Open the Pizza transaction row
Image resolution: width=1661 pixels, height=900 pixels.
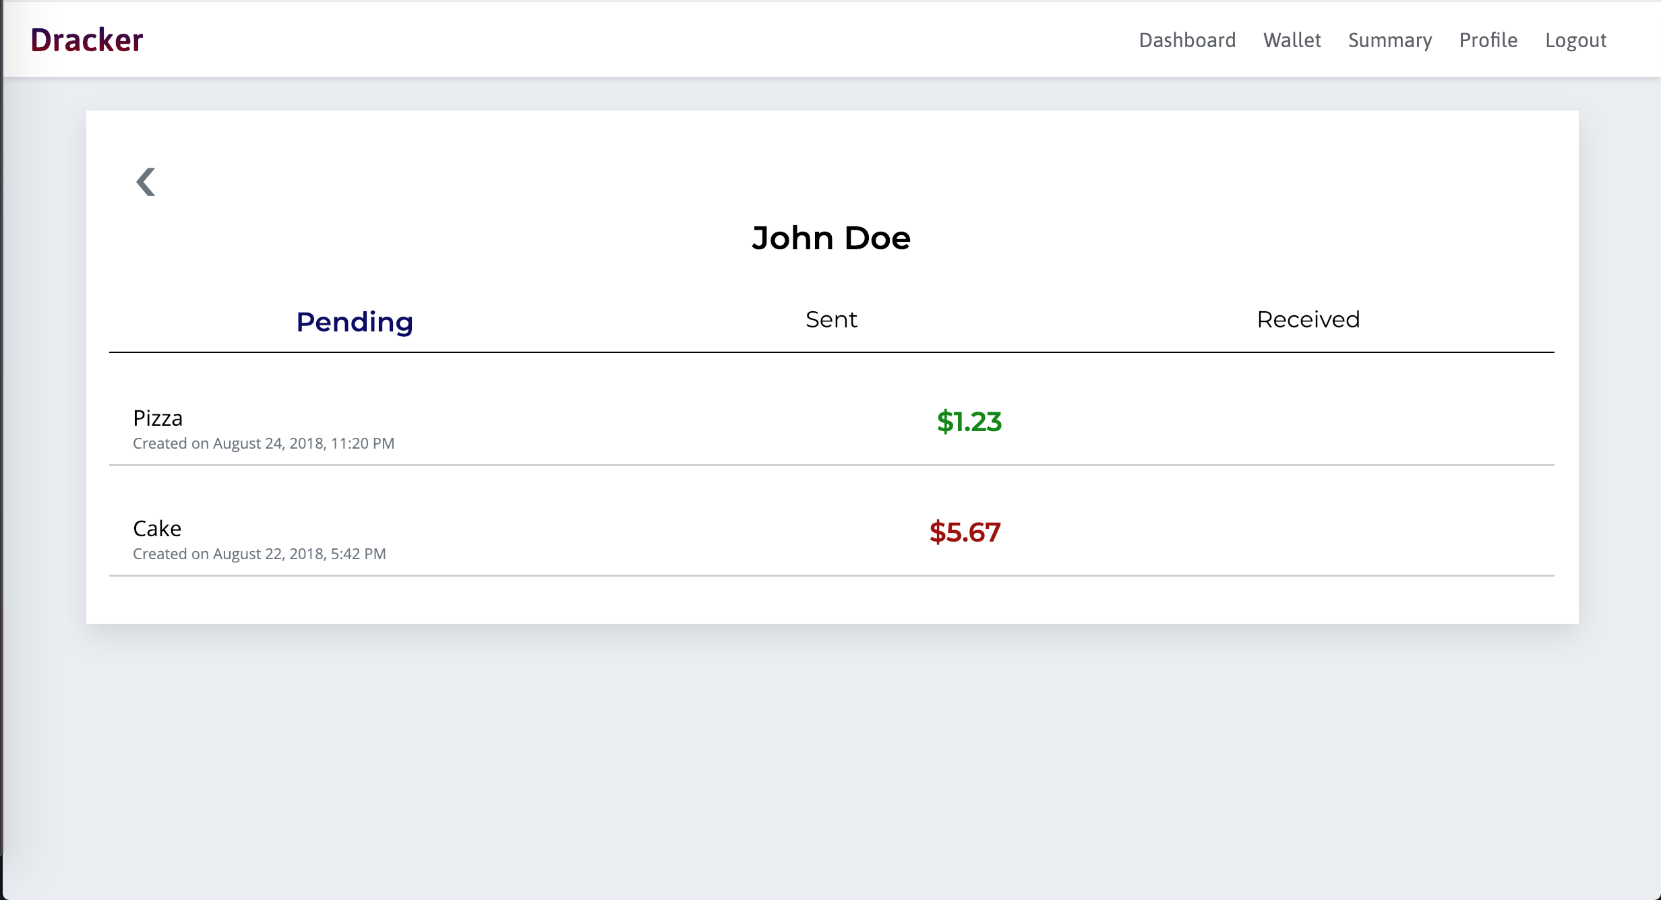coord(607,428)
